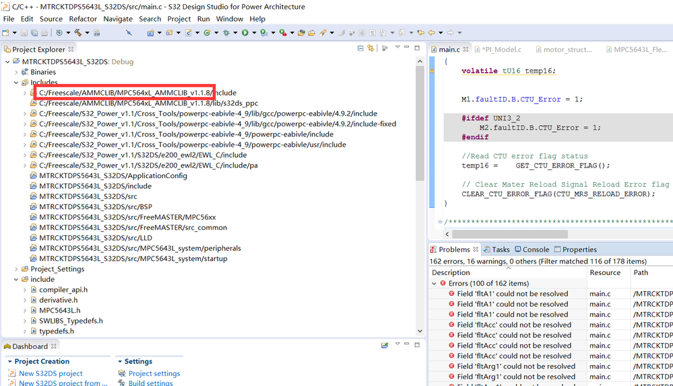Image resolution: width=673 pixels, height=386 pixels.
Task: Click the binary file toolbar icon
Action: point(97,32)
